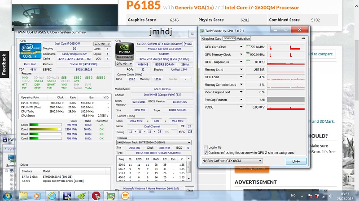Enable the Log to file checkbox

coord(206,147)
